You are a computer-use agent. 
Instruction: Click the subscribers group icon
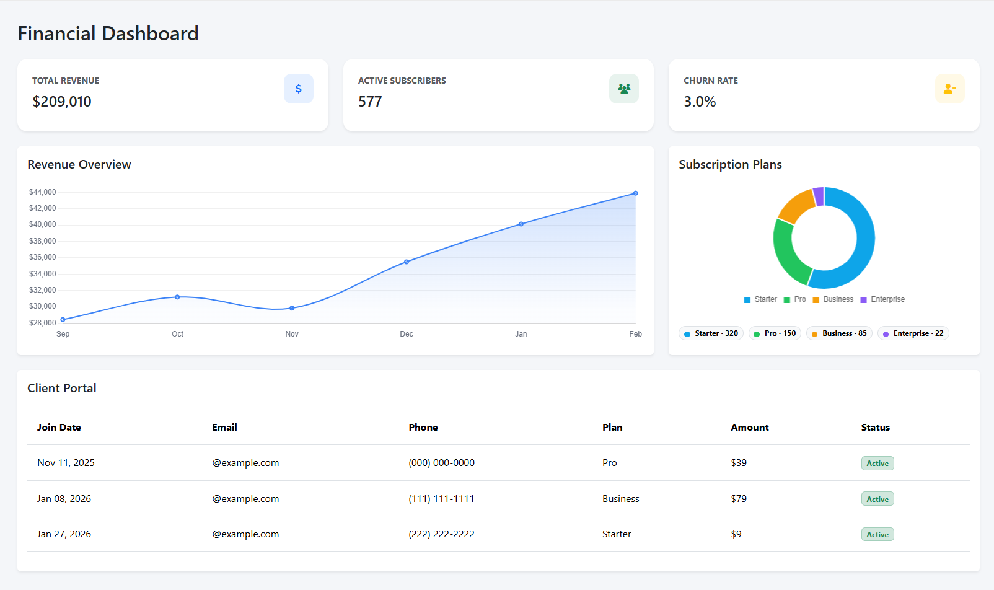point(624,89)
